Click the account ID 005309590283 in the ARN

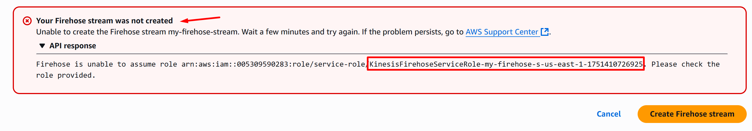point(262,64)
